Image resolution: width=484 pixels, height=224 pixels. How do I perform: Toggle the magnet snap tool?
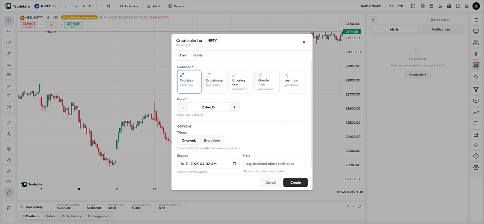tap(9, 149)
